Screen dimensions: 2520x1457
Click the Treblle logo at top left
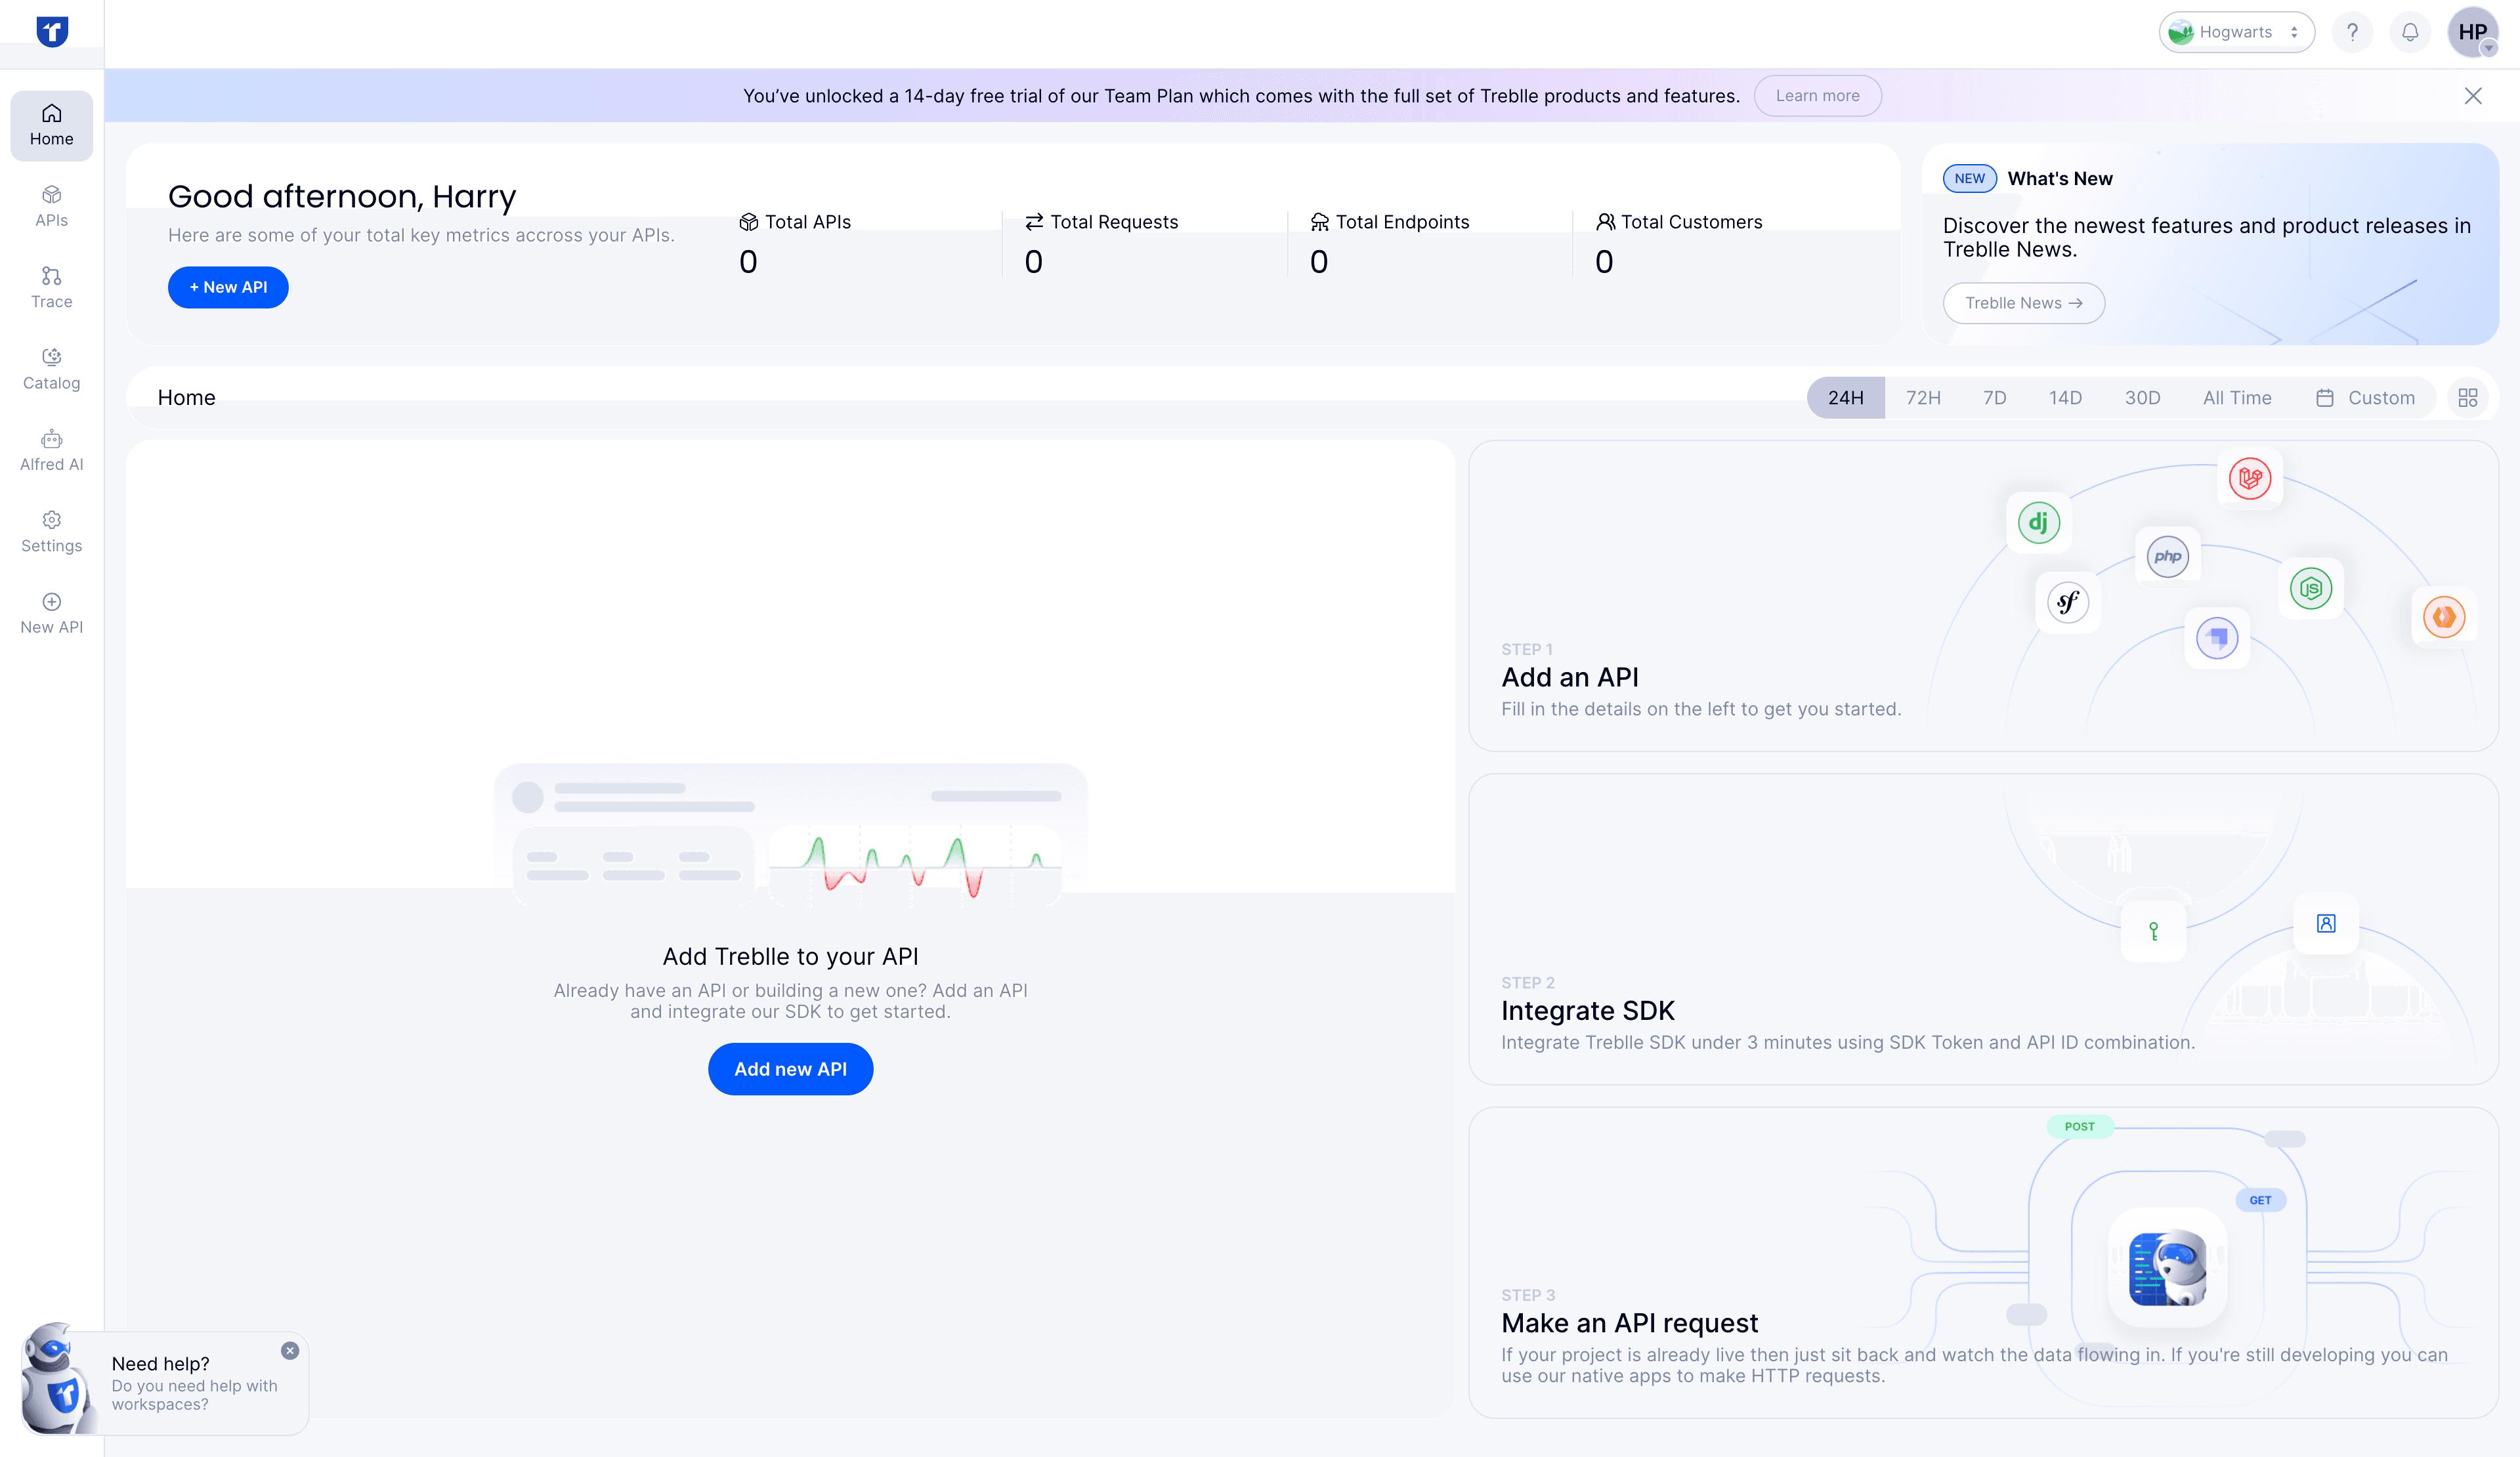[x=52, y=31]
